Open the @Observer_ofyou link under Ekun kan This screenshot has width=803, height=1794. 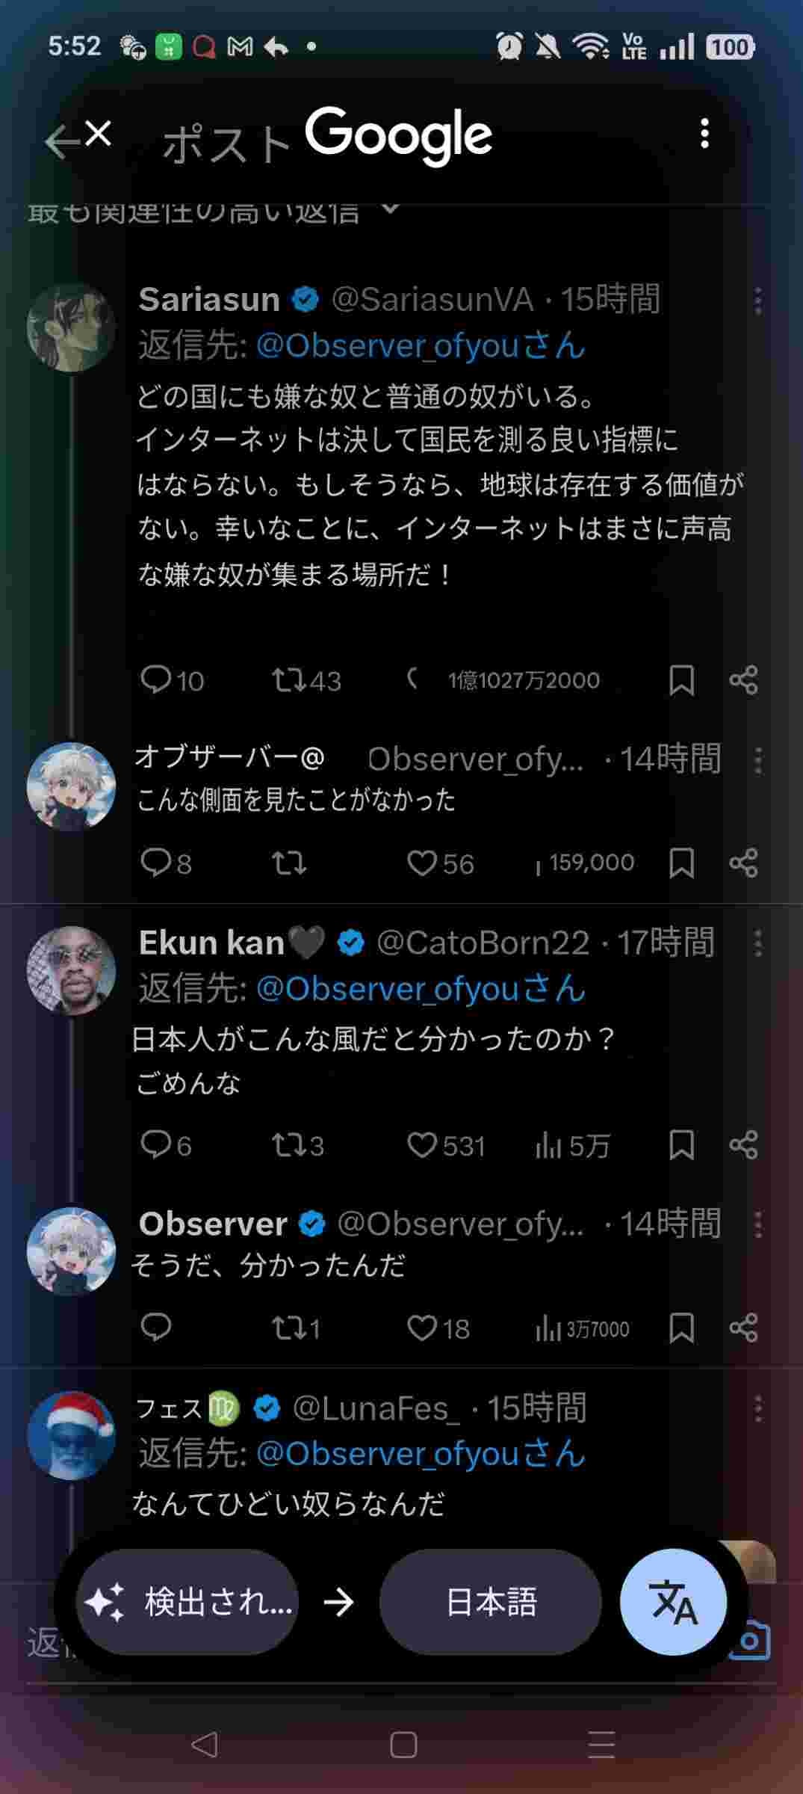[x=421, y=988]
